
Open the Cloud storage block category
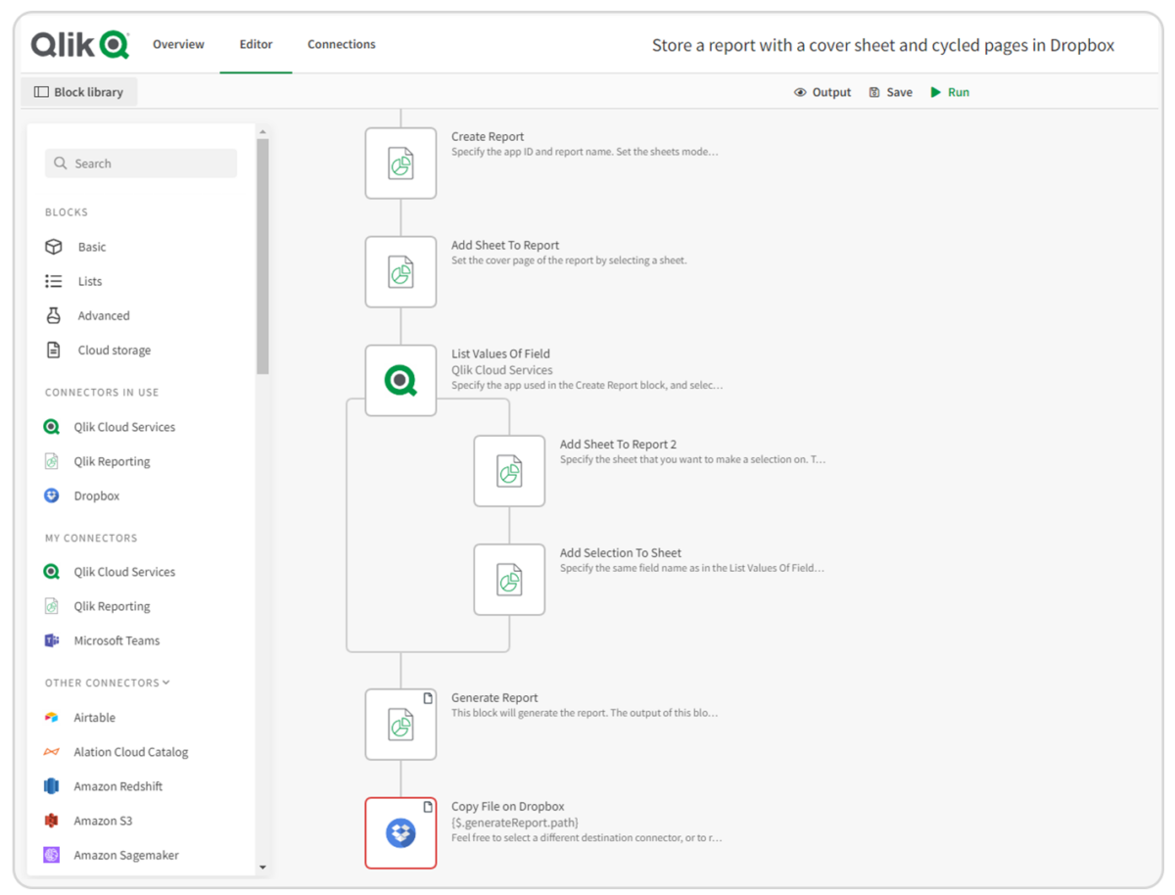113,350
